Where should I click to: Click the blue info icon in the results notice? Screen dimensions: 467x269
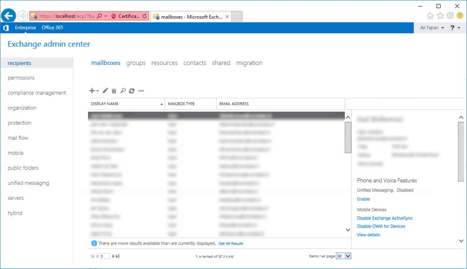coord(94,243)
